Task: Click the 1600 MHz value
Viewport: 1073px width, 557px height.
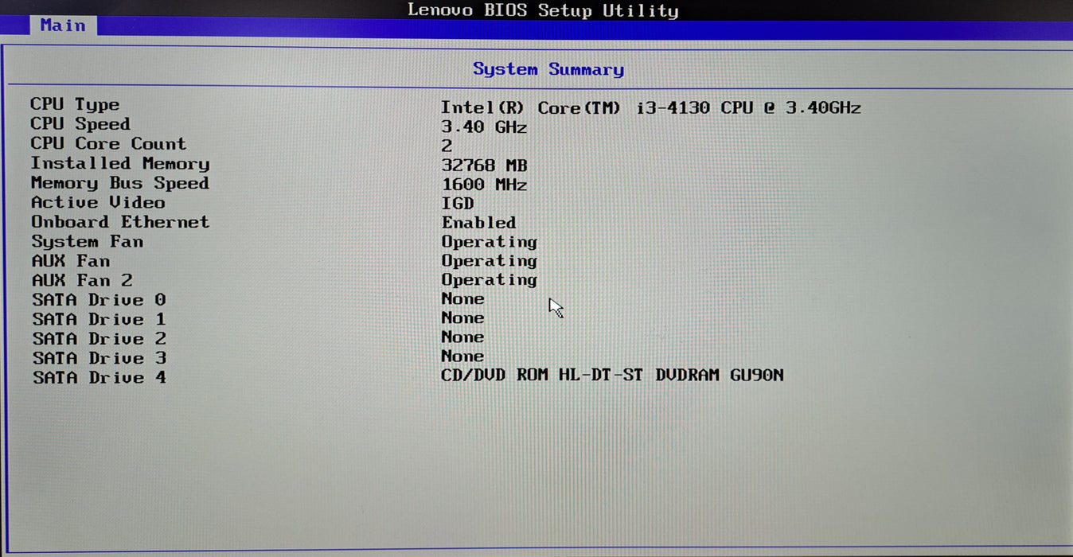Action: (484, 185)
